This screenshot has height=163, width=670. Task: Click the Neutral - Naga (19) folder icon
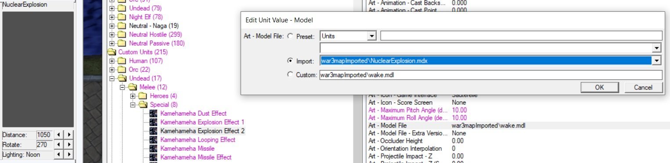pos(122,26)
